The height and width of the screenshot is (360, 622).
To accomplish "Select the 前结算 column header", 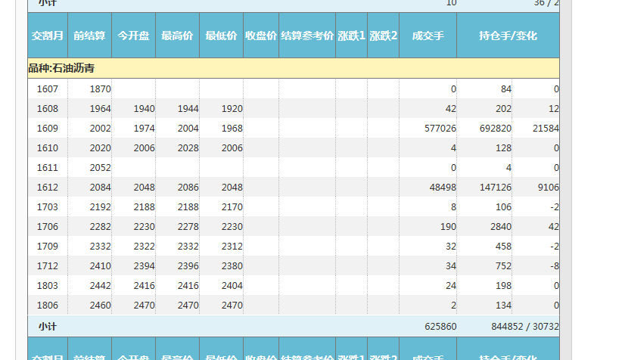I will pos(89,36).
